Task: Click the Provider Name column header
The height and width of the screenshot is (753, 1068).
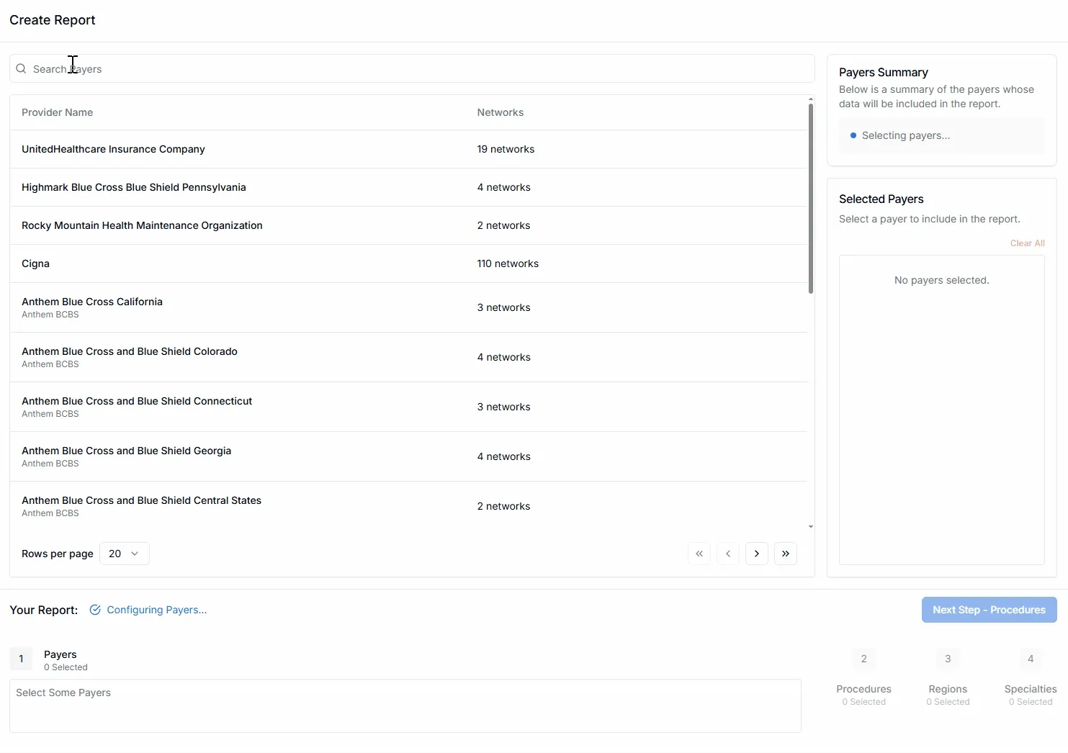Action: click(57, 112)
